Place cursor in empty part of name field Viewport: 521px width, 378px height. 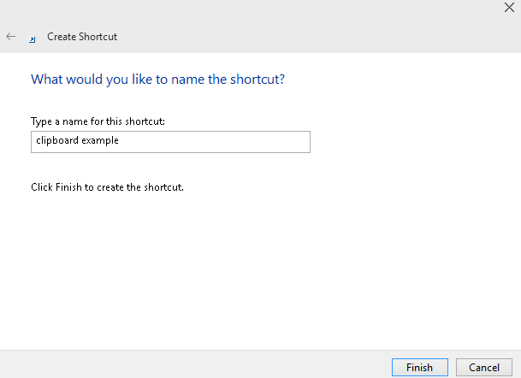click(x=222, y=142)
